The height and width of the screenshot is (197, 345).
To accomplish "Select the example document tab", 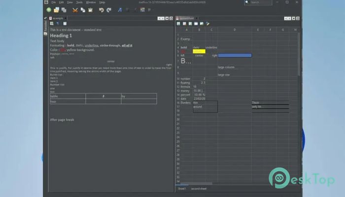I will pyautogui.click(x=58, y=18).
